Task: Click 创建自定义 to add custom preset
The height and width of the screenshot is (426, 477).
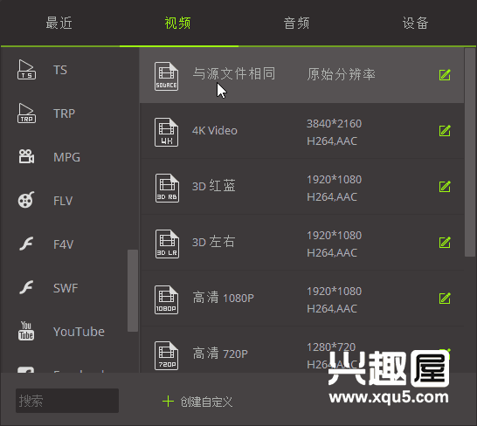Action: [197, 402]
